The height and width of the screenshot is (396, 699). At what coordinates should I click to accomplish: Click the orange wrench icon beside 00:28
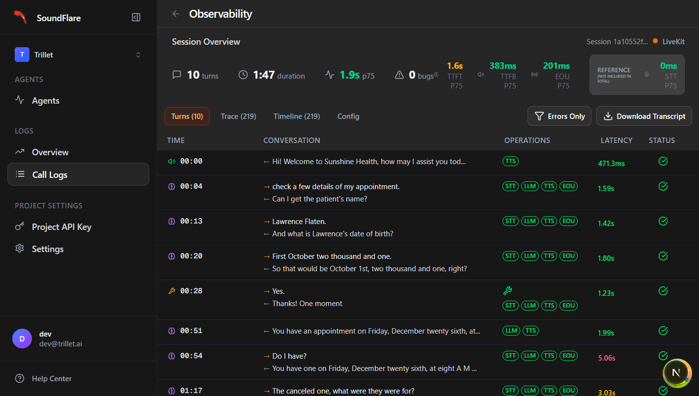[x=171, y=291]
